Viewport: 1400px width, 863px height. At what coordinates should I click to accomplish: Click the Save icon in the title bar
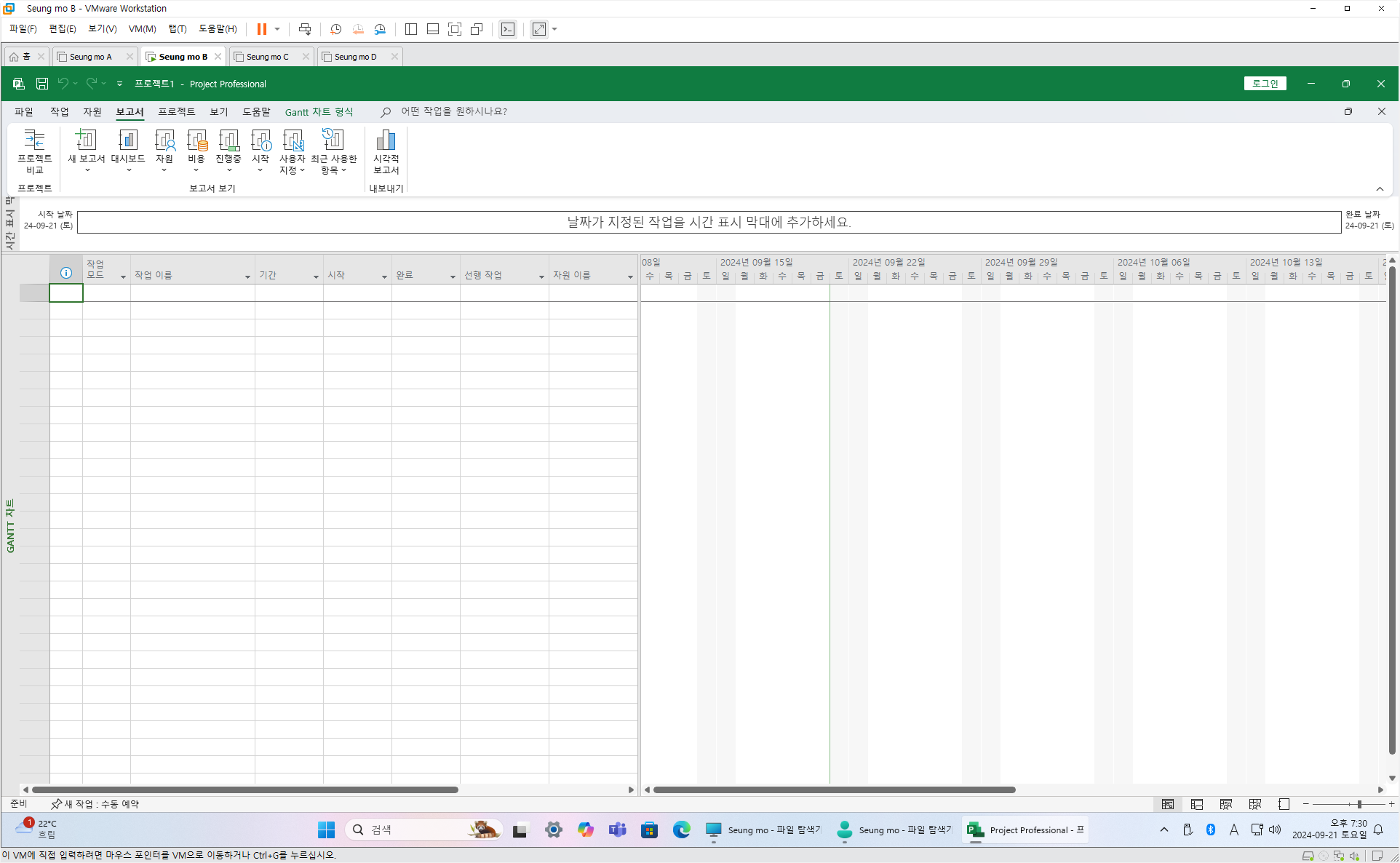42,84
